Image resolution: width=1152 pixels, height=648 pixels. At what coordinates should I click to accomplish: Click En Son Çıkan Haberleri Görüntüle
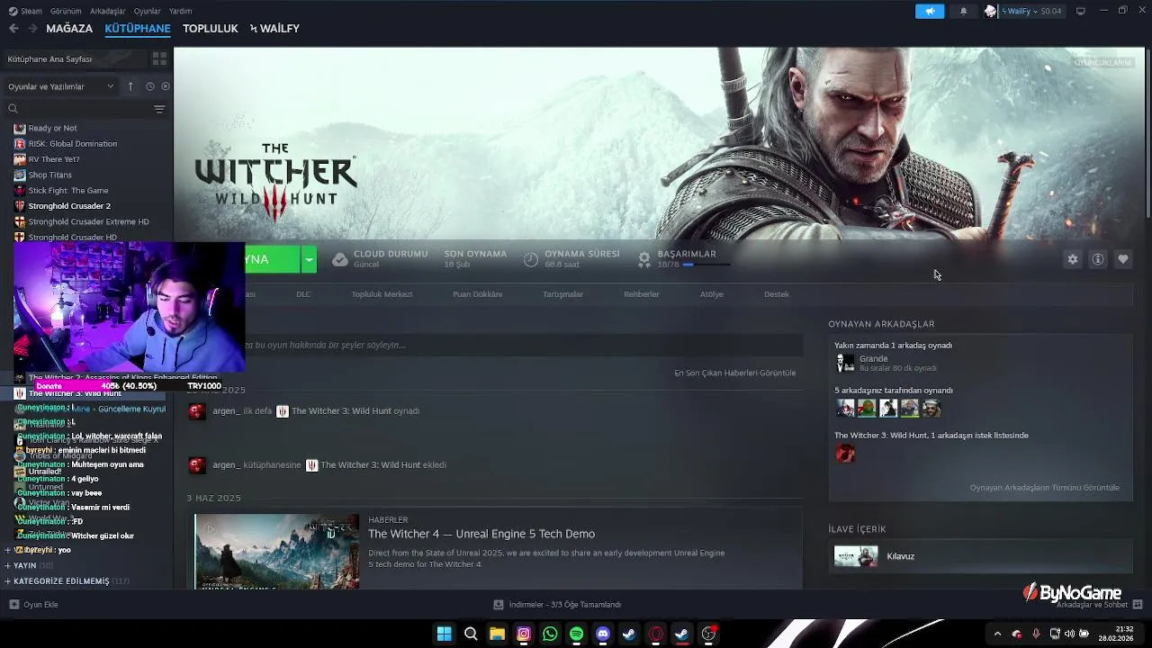[x=734, y=373]
